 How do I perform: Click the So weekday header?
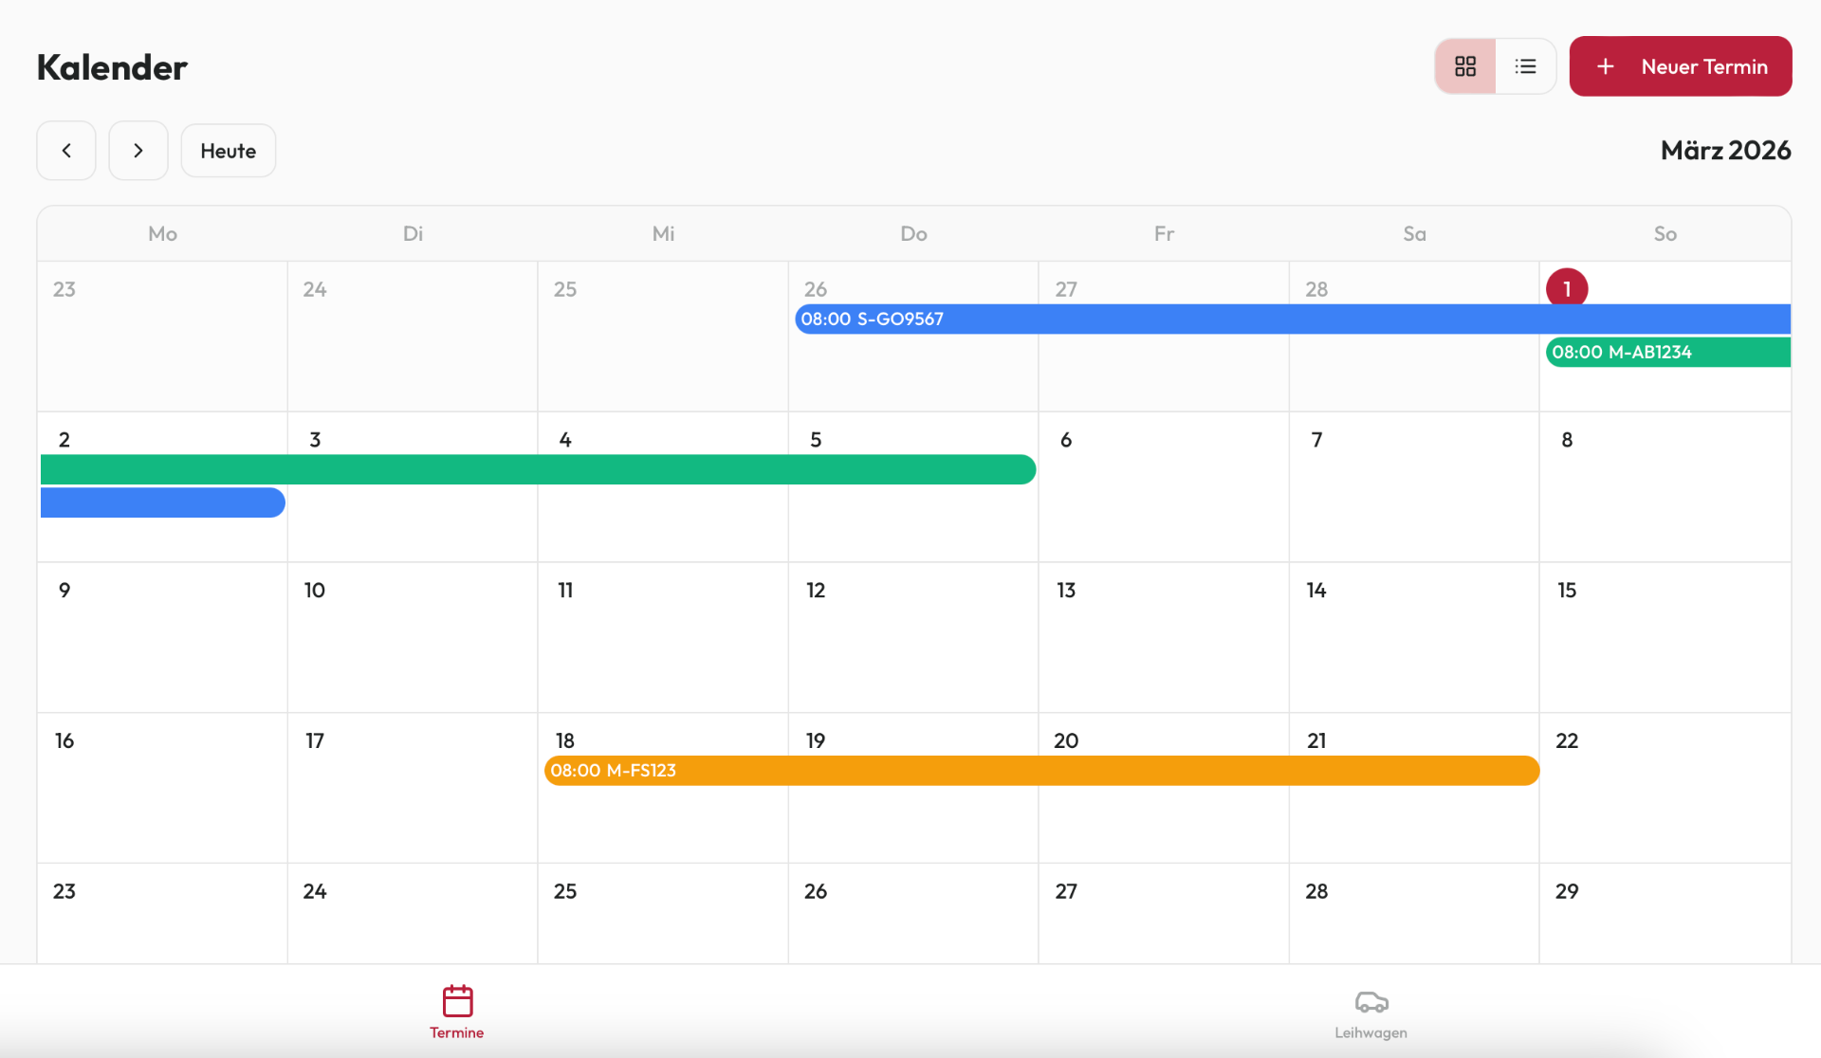point(1665,233)
